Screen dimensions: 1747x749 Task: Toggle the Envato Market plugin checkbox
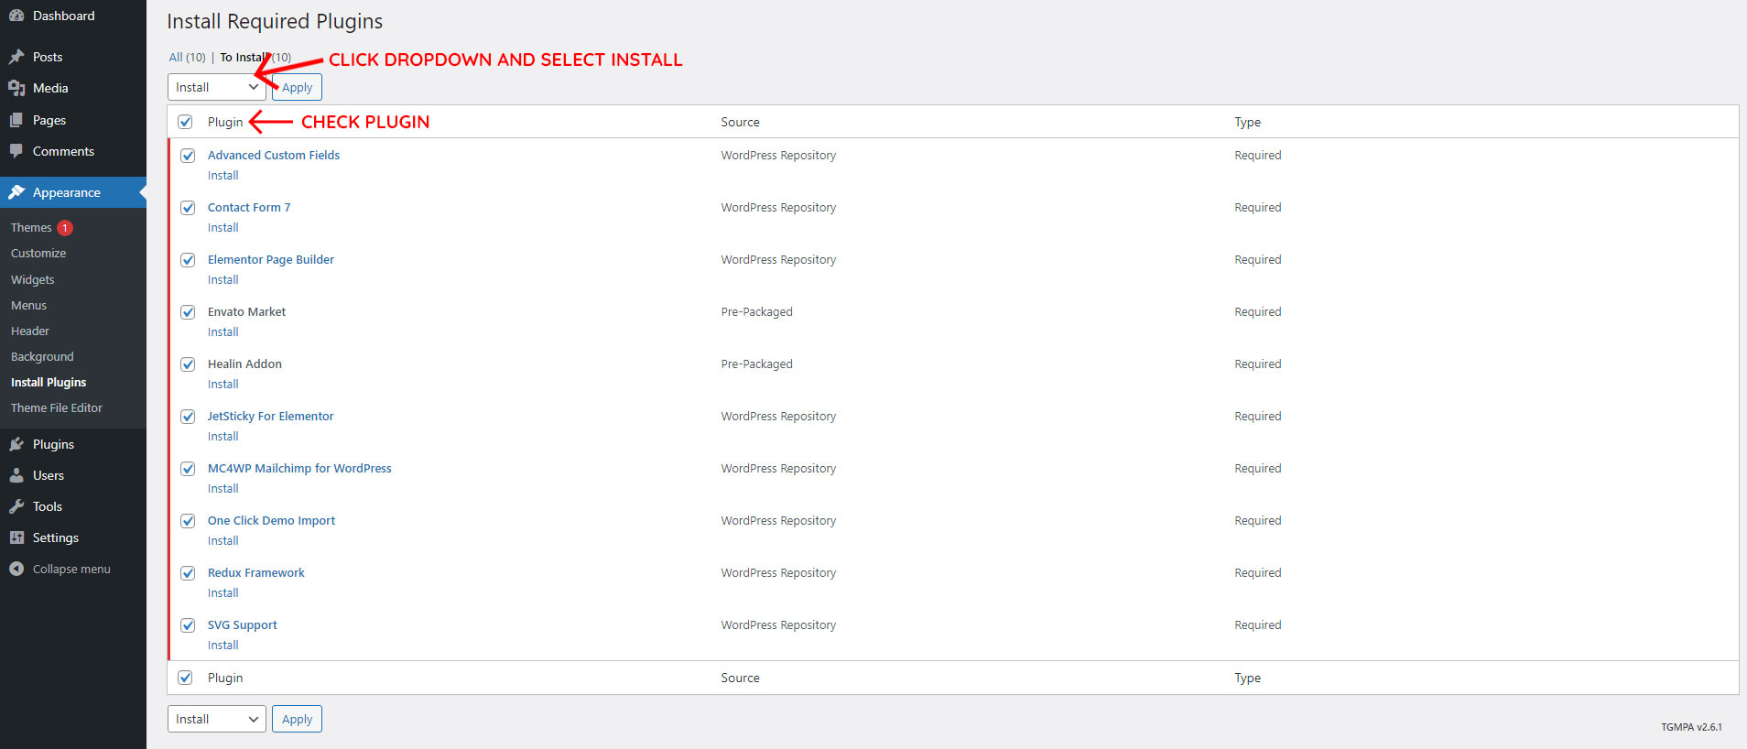[188, 312]
